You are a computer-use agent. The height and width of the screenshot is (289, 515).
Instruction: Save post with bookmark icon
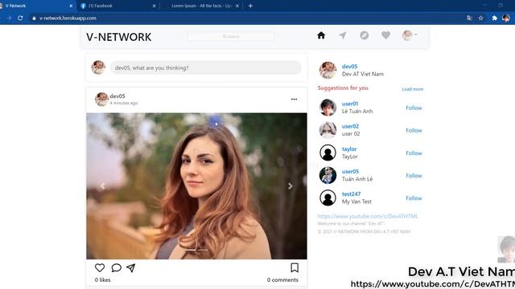tap(295, 267)
